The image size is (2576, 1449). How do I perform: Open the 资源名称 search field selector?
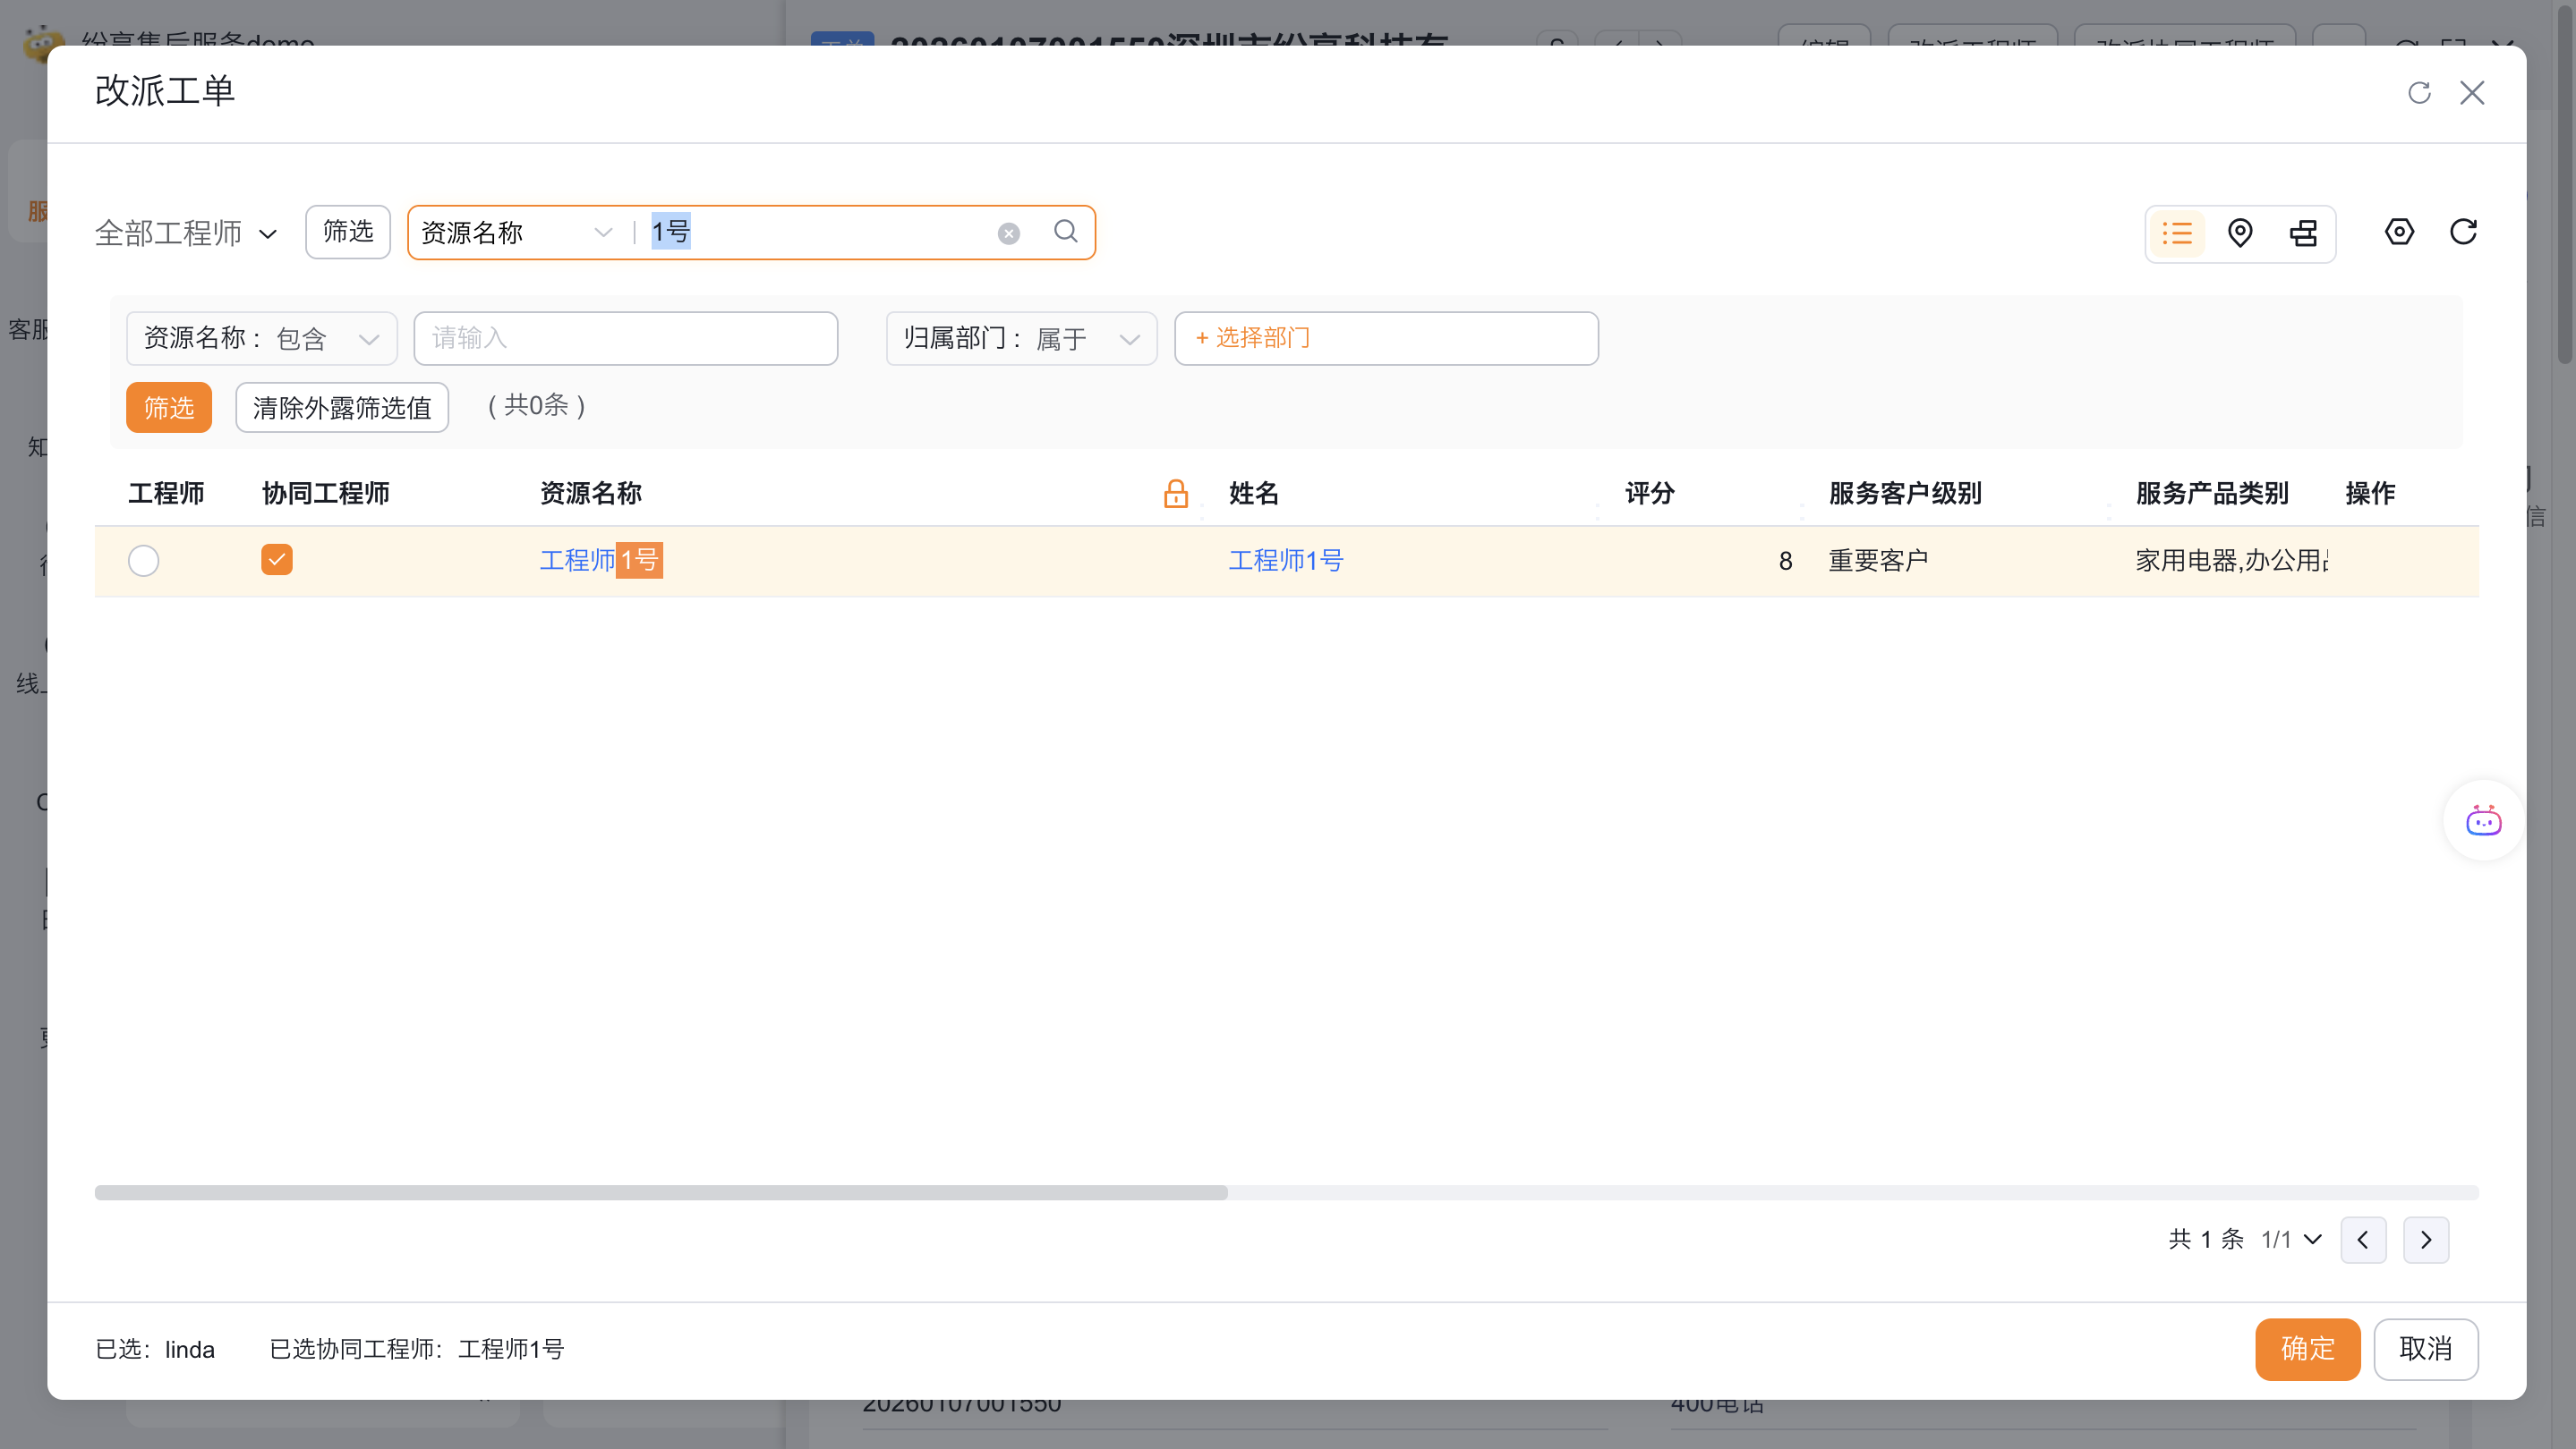(x=516, y=233)
